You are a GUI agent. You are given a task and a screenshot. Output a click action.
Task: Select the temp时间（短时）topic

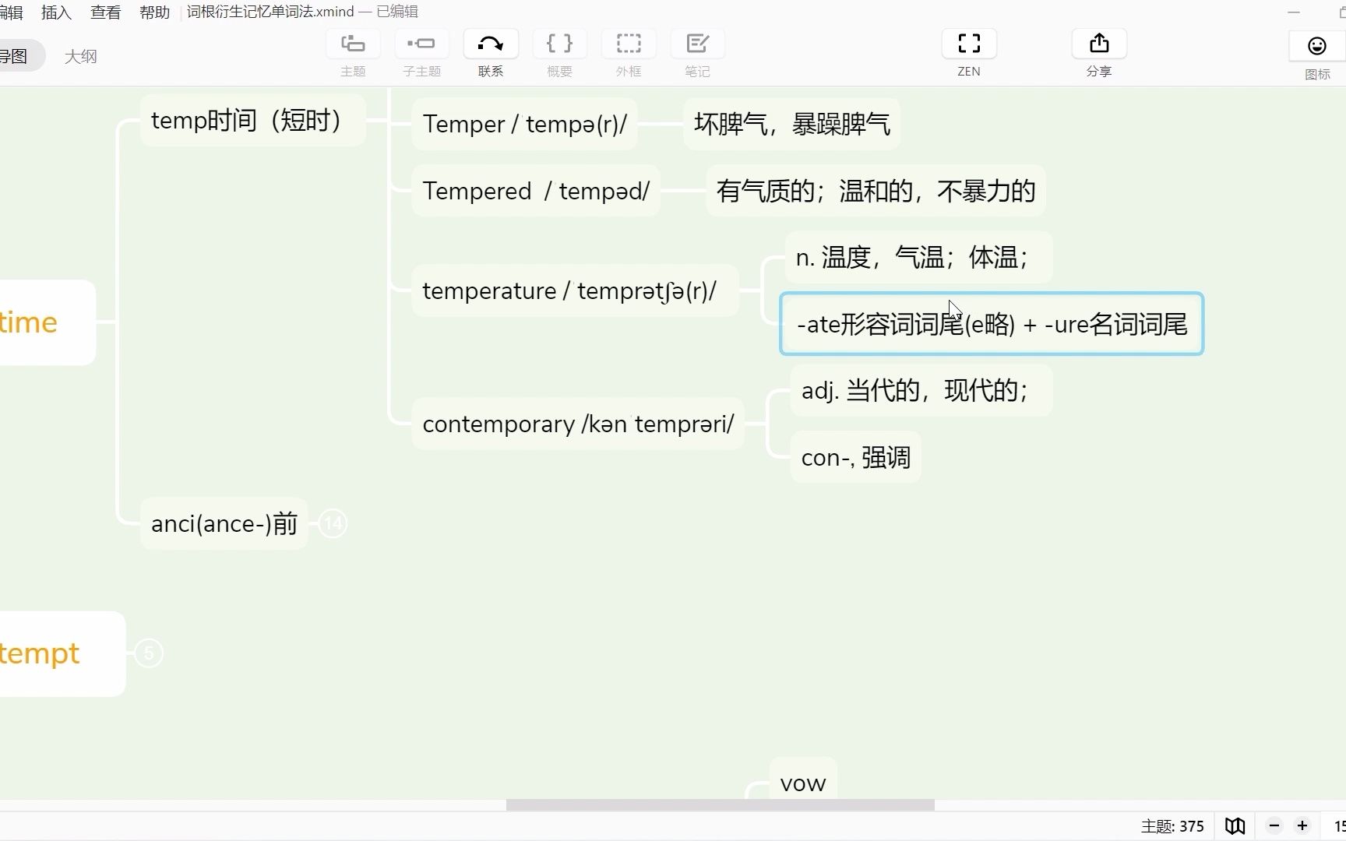click(x=252, y=121)
